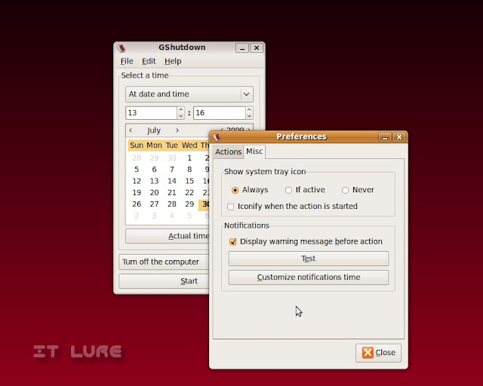This screenshot has width=483, height=386.
Task: Select July 22 in the calendar
Action: [189, 193]
